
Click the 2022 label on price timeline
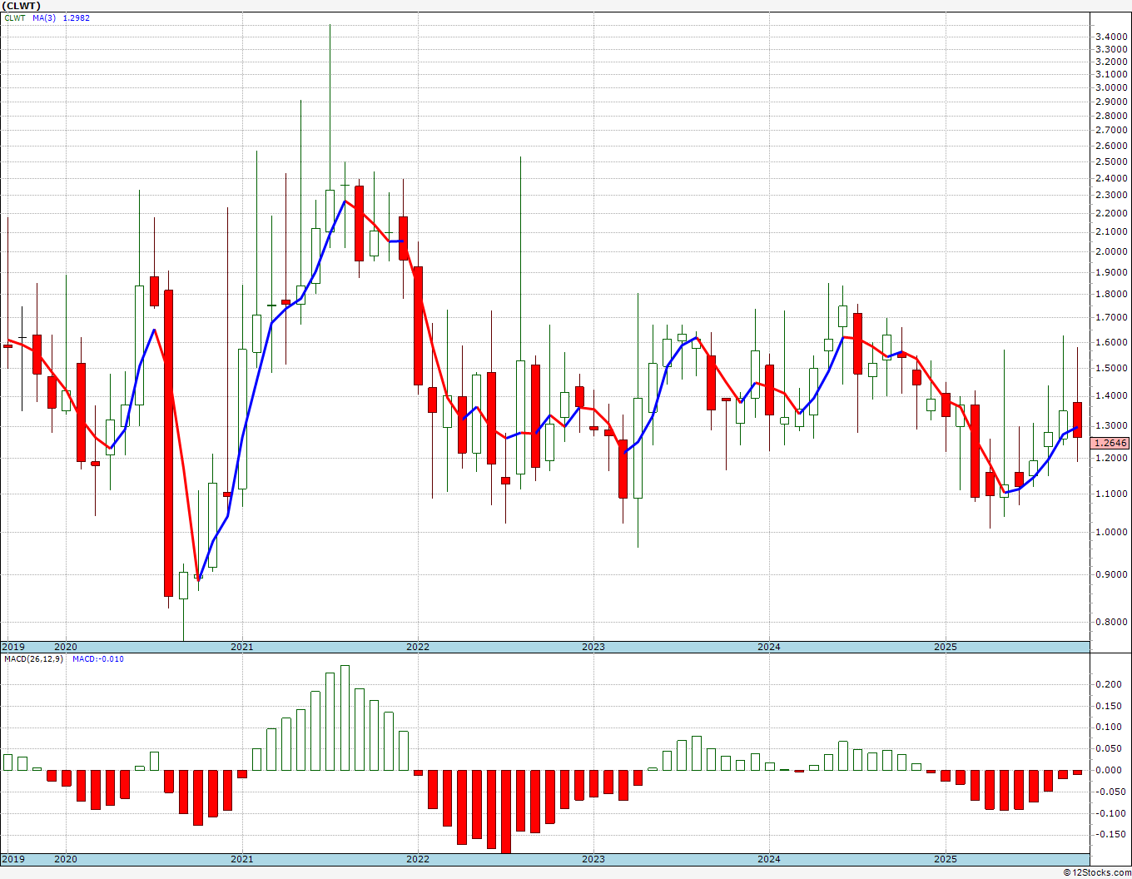(x=418, y=647)
